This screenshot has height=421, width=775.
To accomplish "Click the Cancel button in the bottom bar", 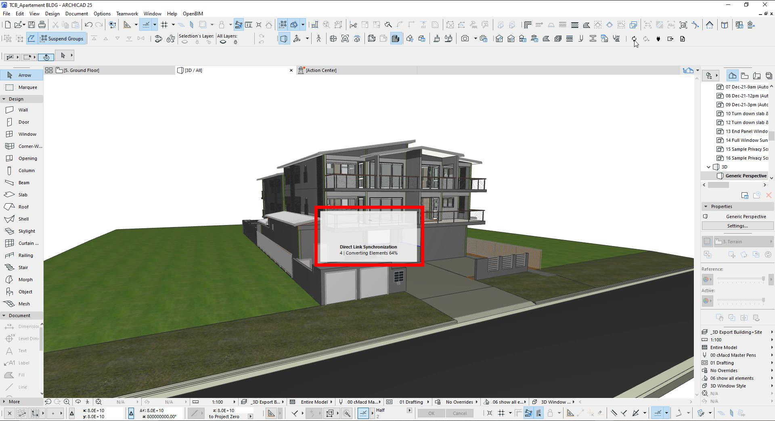I will [460, 413].
